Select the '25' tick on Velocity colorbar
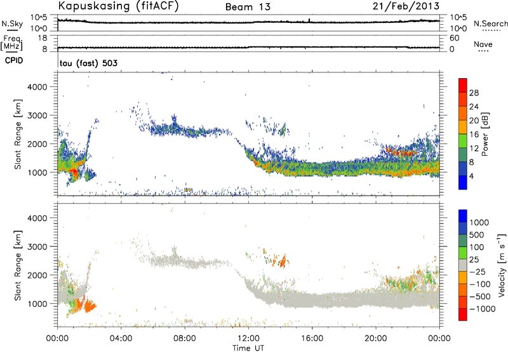Image resolution: width=508 pixels, height=352 pixels. tap(474, 260)
